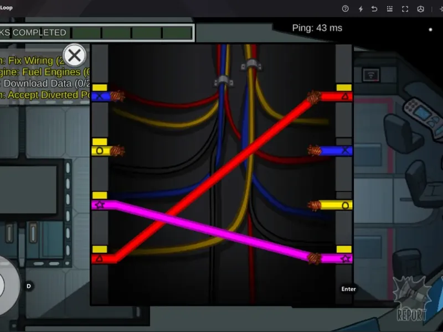Close the wiring panel with the X button
Image resolution: width=443 pixels, height=332 pixels.
pyautogui.click(x=75, y=55)
